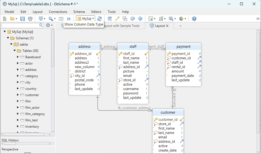Add a new layout tab with plus
This screenshot has height=154, width=261.
180,26
